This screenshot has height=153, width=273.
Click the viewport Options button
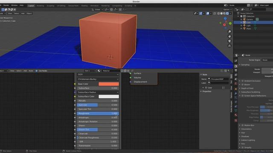(x=227, y=9)
